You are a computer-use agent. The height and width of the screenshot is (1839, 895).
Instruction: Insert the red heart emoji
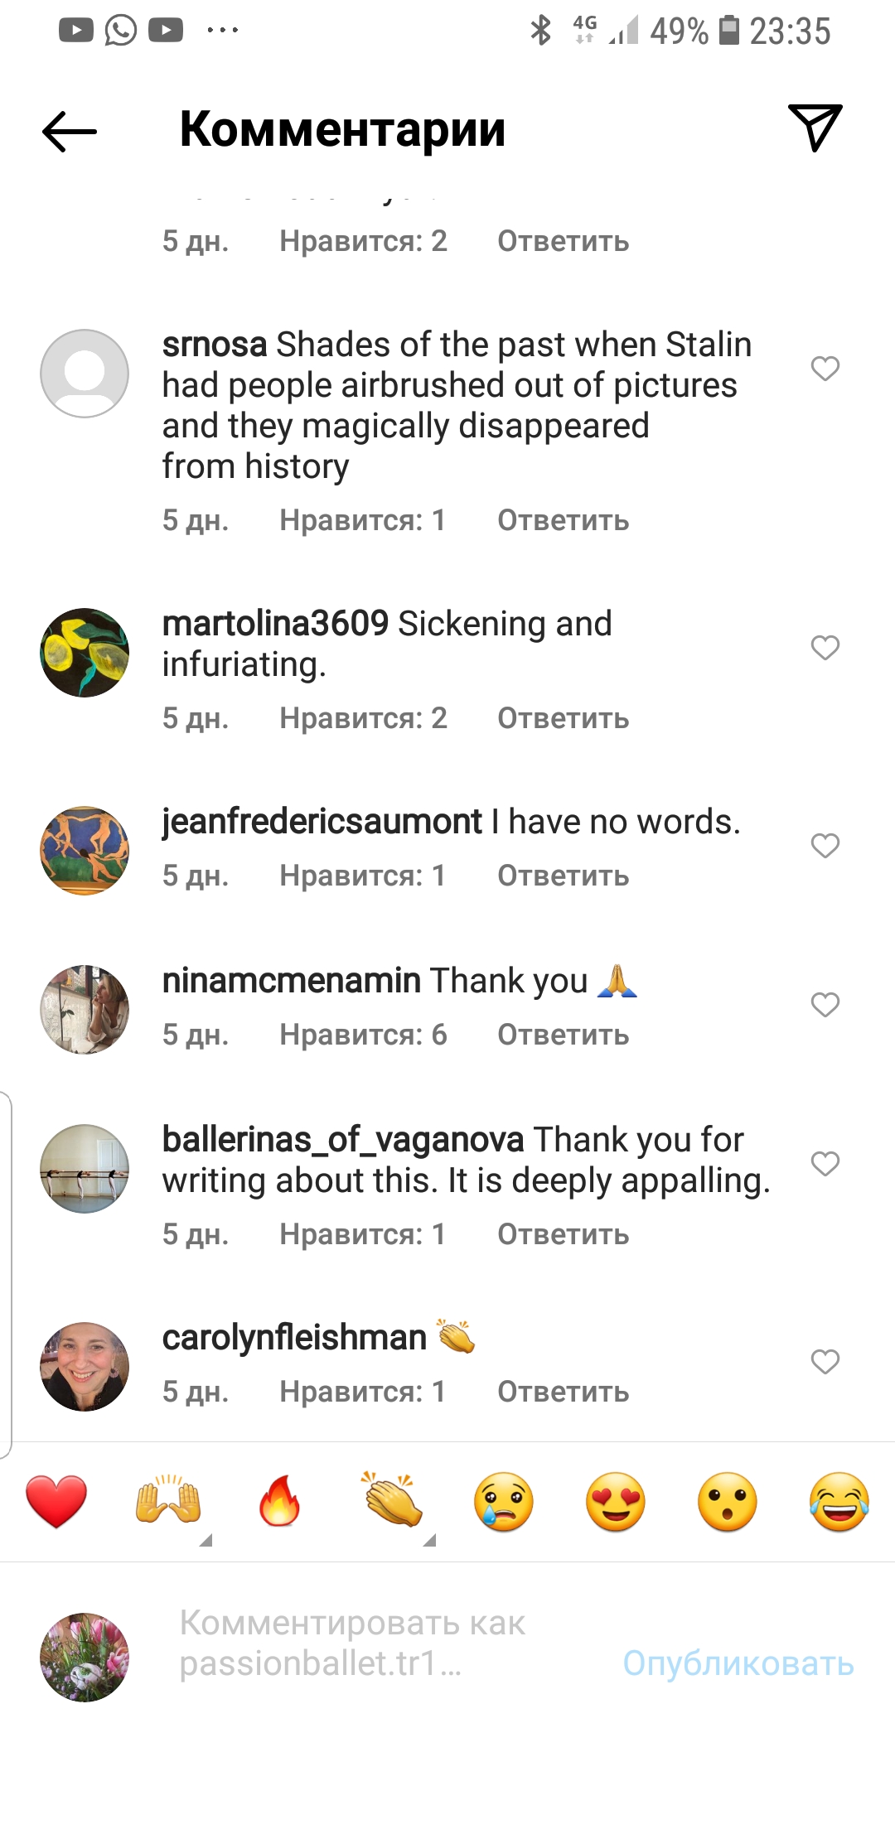[x=56, y=1502]
